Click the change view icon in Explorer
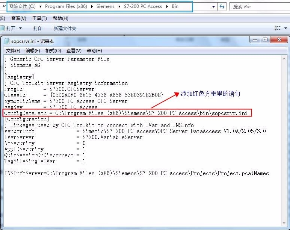Image resolution: width=290 pixels, height=230 pixels. [x=278, y=28]
